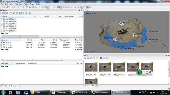Click the Undo arrow in toolbar
The image size is (170, 95).
12,7
